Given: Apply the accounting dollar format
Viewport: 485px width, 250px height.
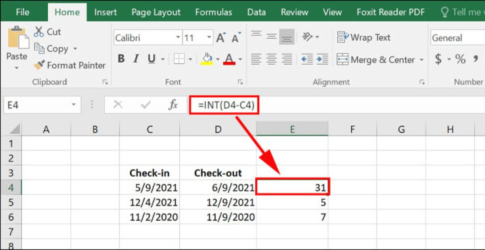Looking at the screenshot, I should click(438, 59).
